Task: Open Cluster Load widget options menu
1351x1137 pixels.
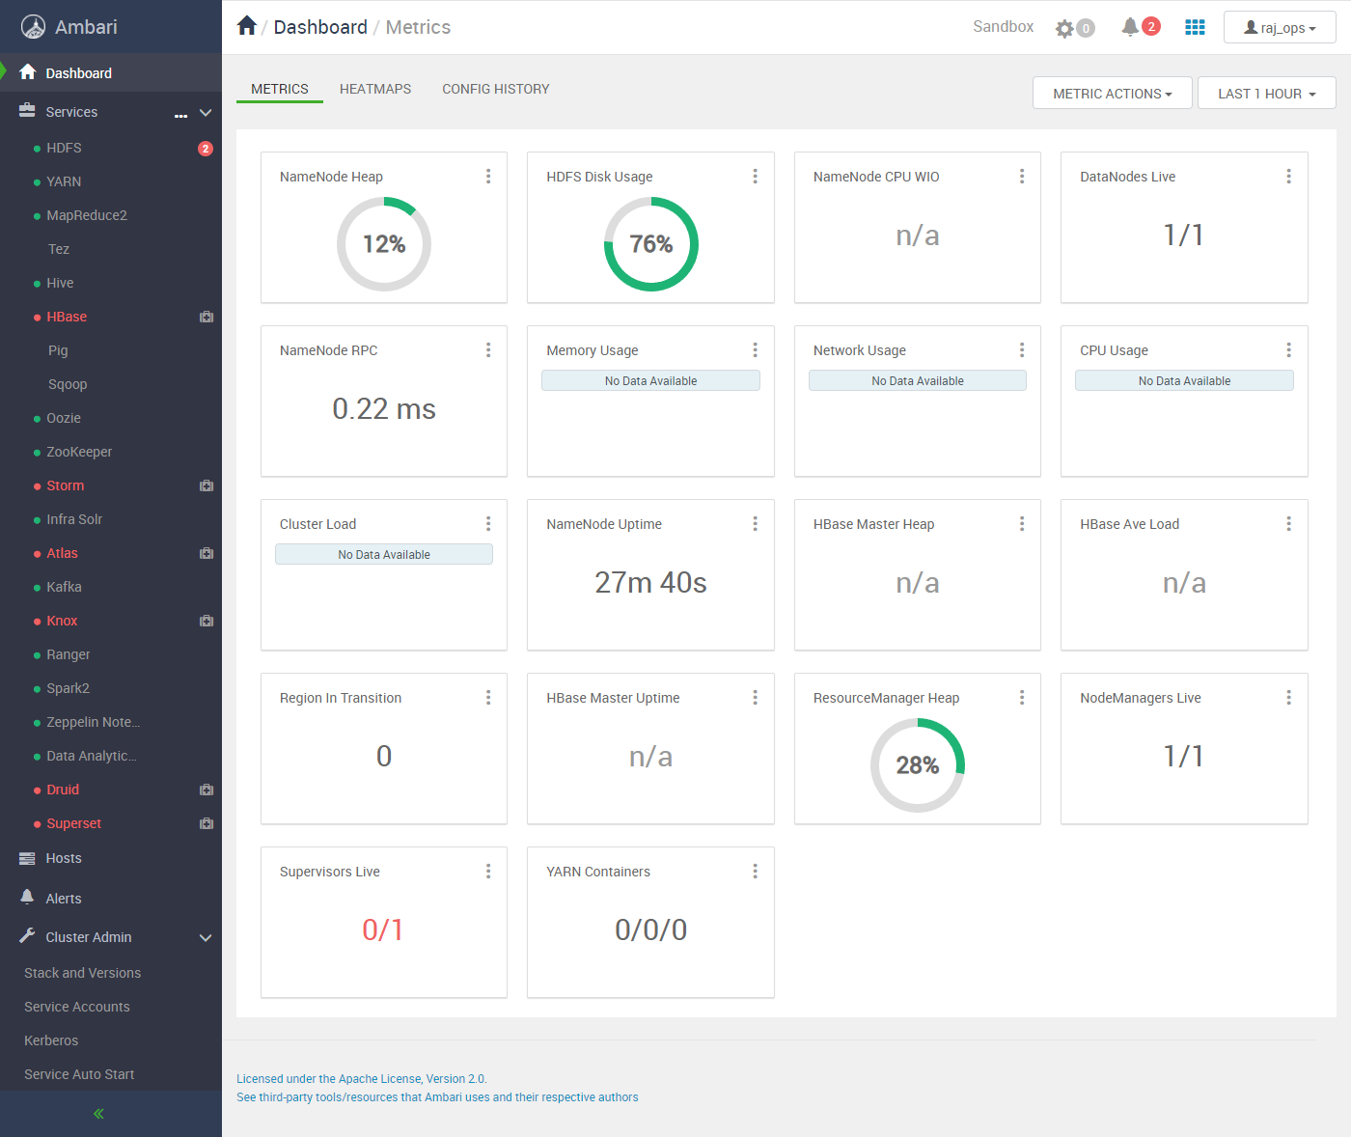Action: pyautogui.click(x=488, y=524)
